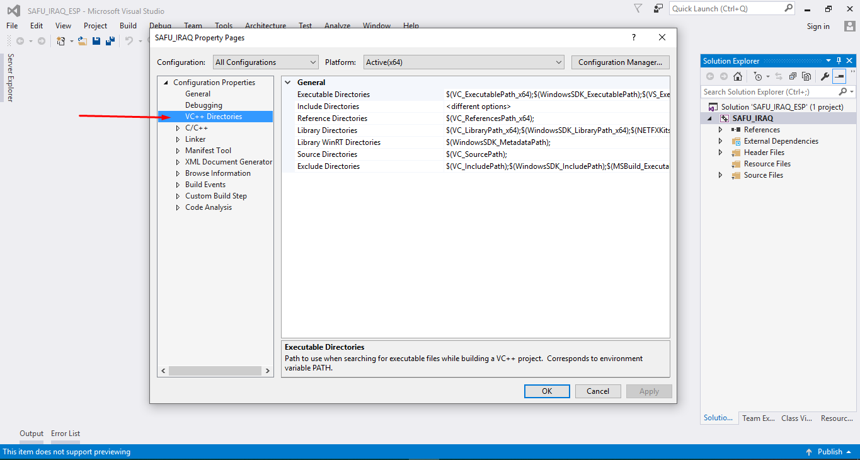This screenshot has width=860, height=460.
Task: Click Collapse All in Solution Explorer
Action: 792,76
